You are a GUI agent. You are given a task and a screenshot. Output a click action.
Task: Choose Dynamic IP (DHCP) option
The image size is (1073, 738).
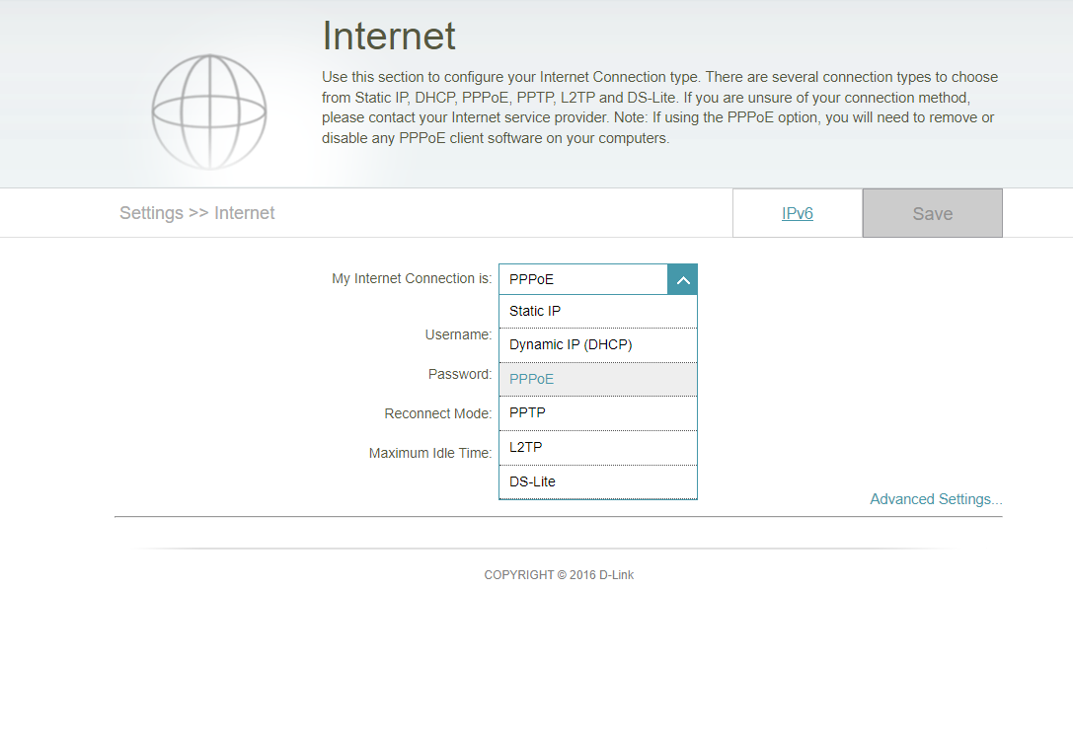click(598, 345)
